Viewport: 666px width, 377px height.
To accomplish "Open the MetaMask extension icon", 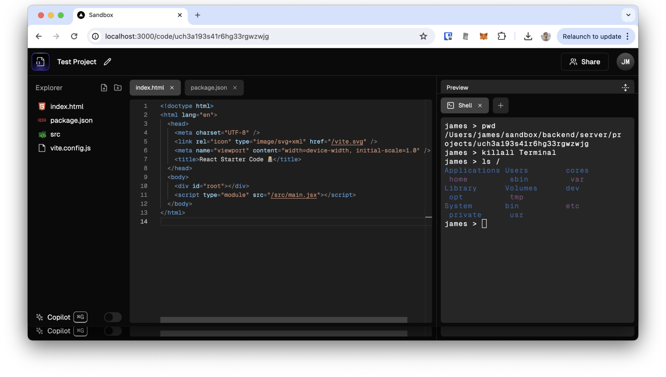I will click(x=483, y=36).
